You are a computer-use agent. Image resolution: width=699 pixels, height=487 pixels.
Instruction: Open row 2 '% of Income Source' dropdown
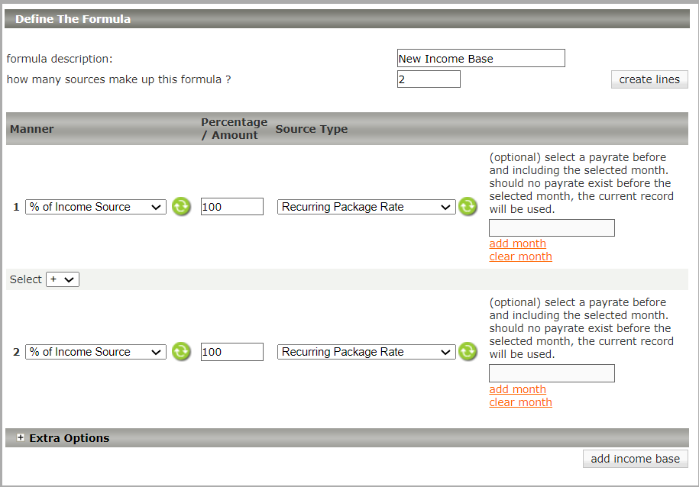(95, 352)
